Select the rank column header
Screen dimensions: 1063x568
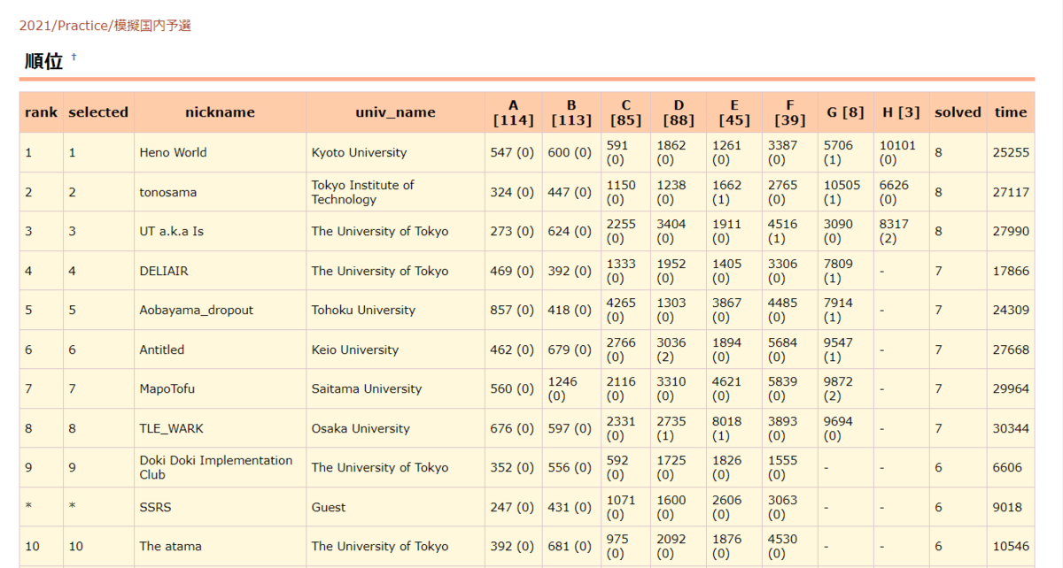click(41, 112)
